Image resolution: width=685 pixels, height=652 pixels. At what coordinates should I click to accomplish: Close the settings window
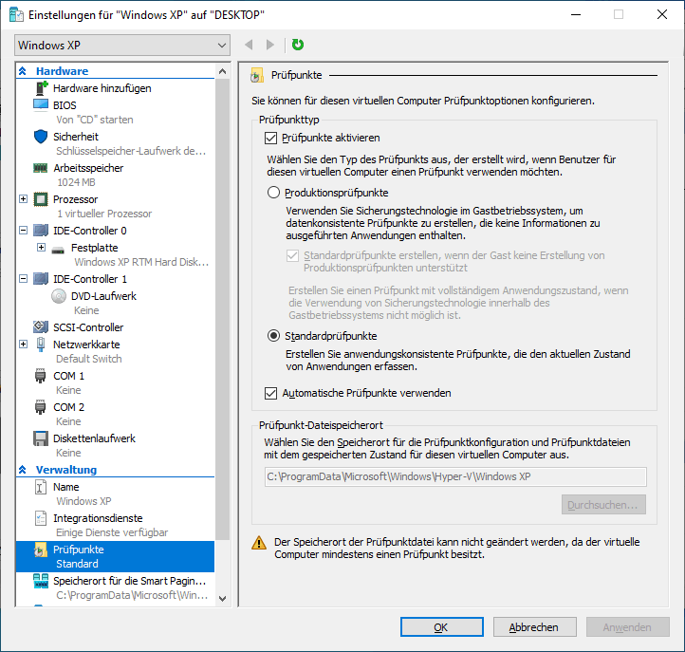pyautogui.click(x=662, y=14)
